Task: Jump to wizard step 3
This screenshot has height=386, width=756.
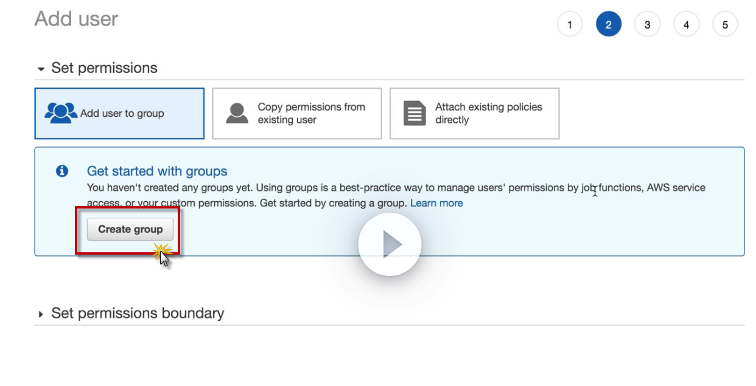Action: (x=648, y=25)
